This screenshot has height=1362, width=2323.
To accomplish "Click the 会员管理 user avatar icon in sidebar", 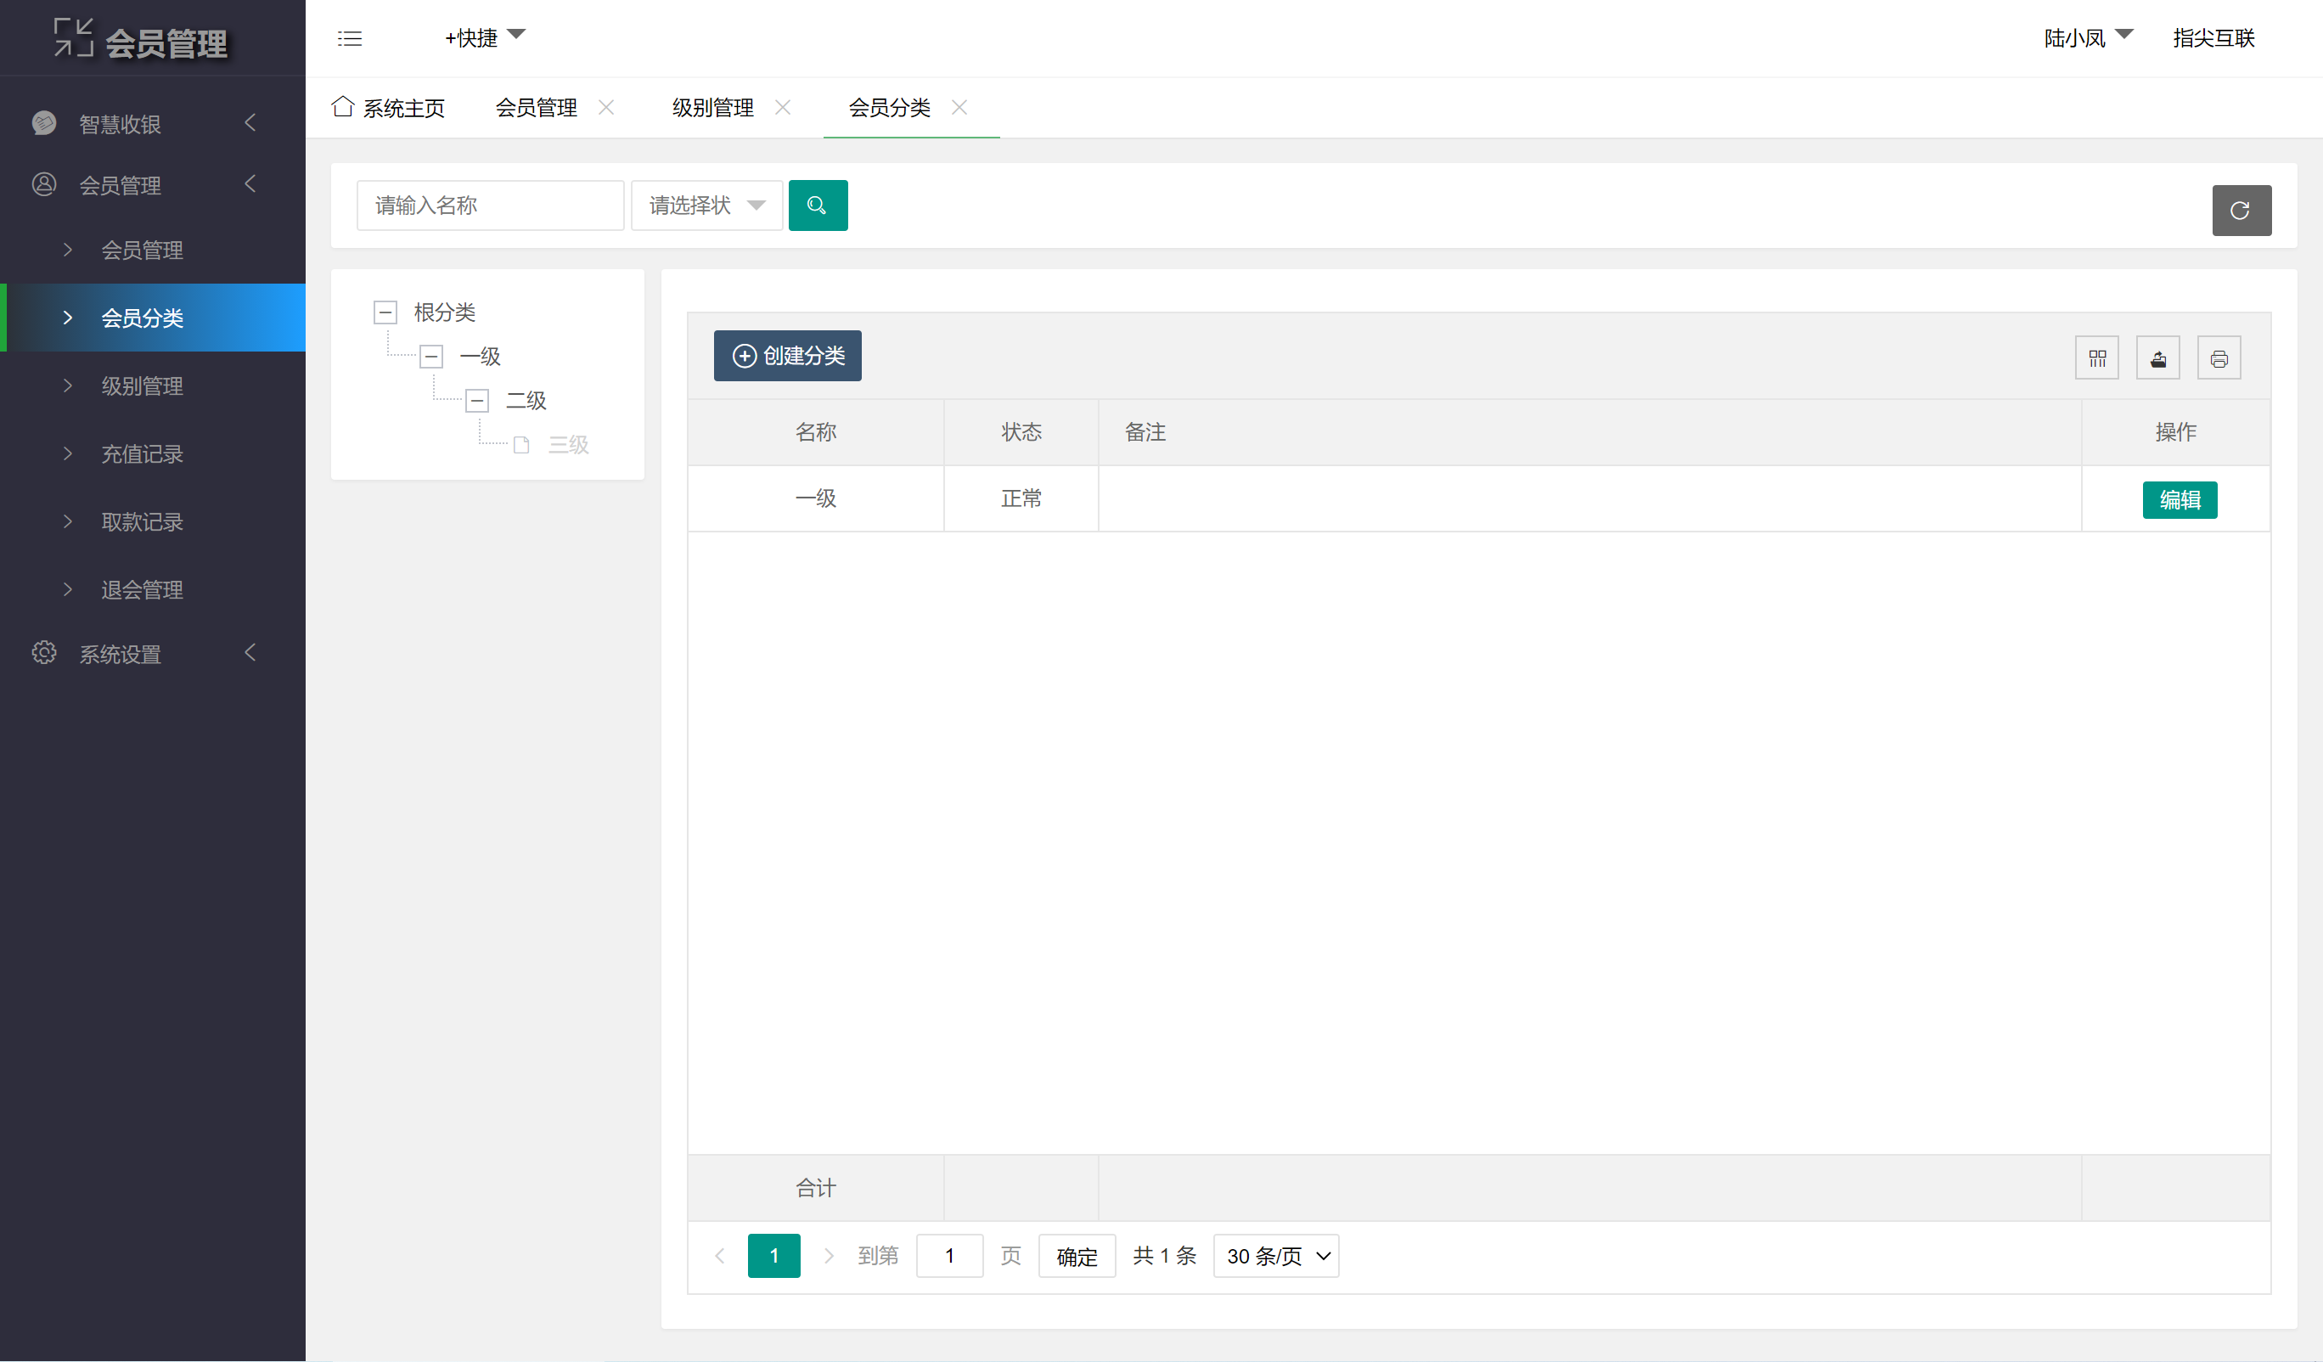I will tap(44, 184).
